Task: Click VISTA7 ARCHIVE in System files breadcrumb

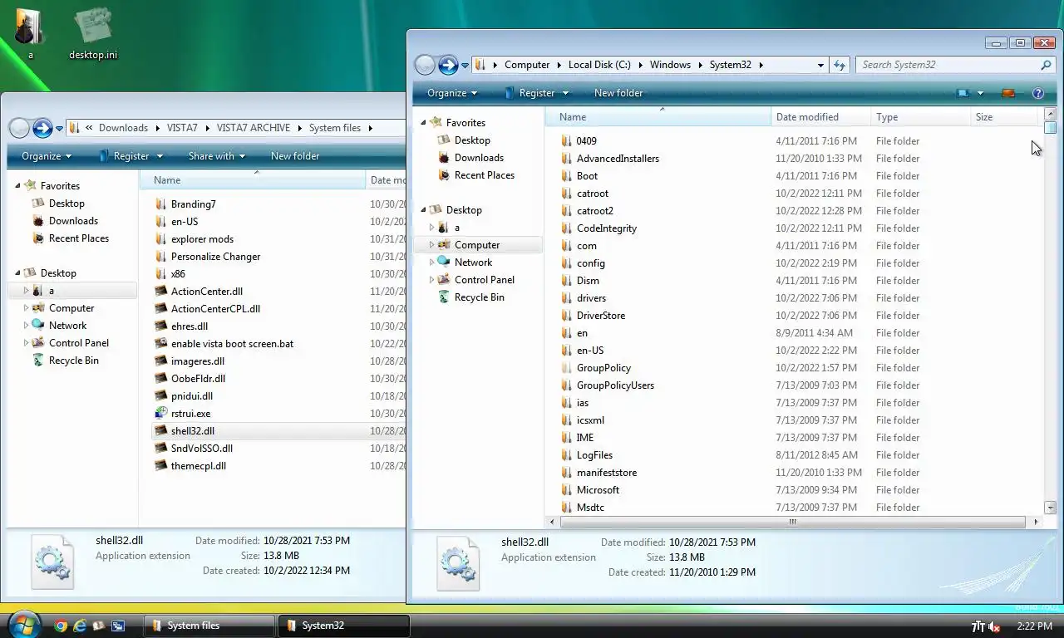Action: click(254, 128)
